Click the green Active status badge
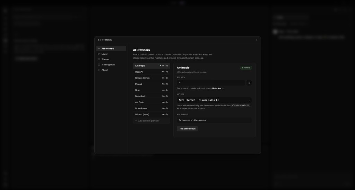Image resolution: width=355 pixels, height=190 pixels. click(246, 68)
